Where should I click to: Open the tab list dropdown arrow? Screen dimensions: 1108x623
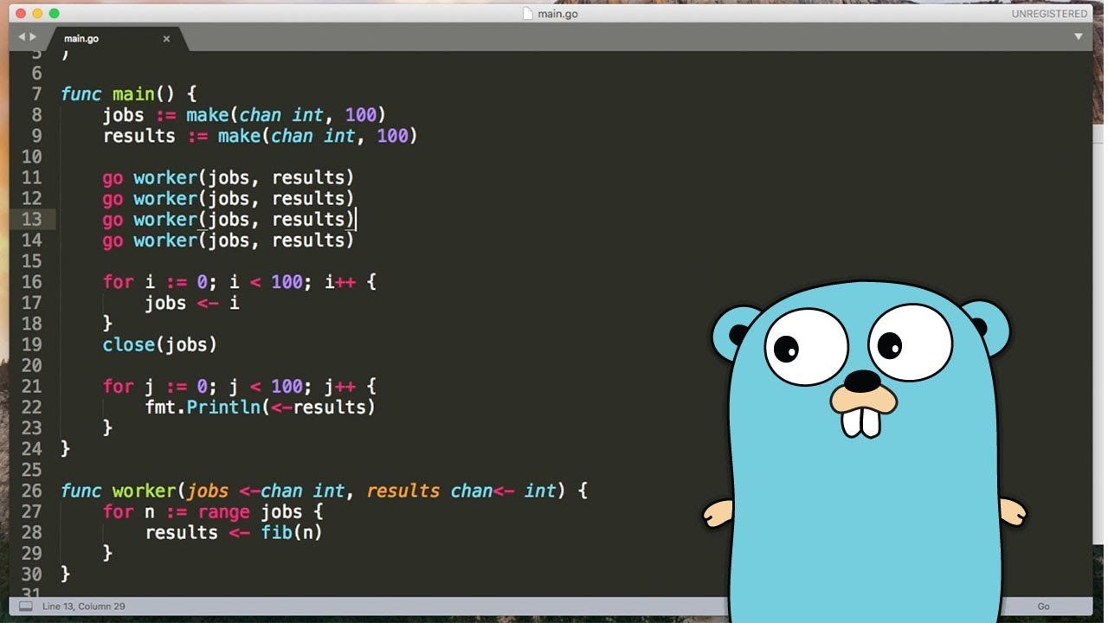[1079, 37]
